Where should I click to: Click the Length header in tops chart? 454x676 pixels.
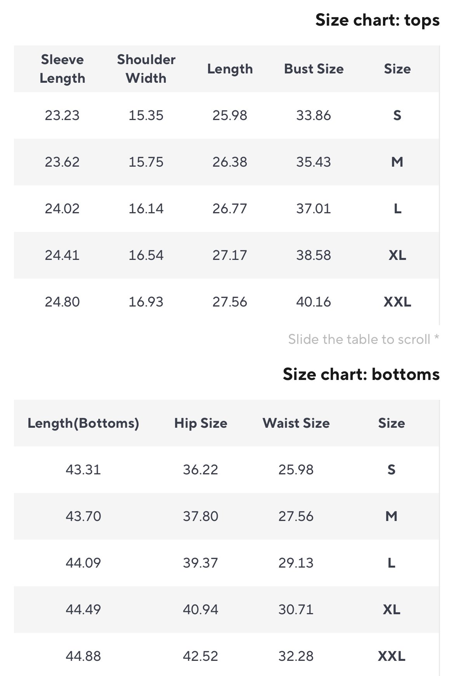230,69
